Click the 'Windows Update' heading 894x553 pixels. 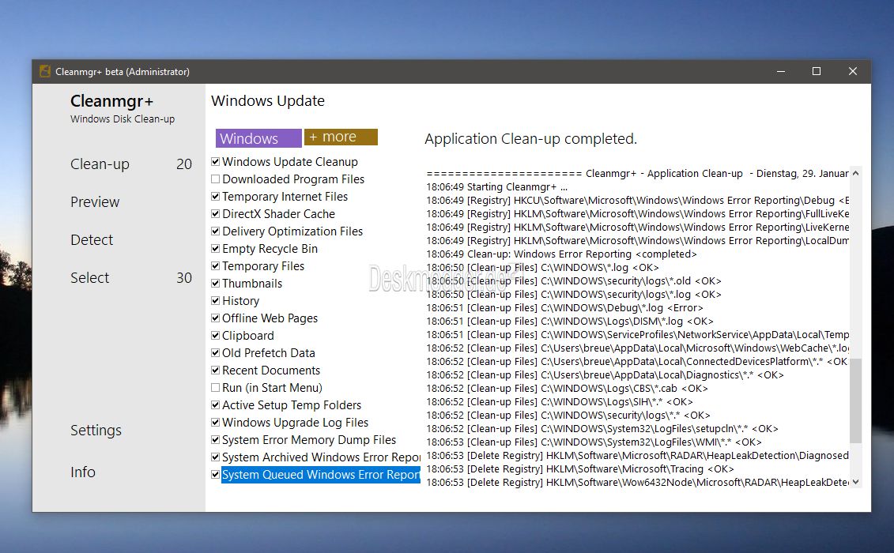(x=268, y=101)
